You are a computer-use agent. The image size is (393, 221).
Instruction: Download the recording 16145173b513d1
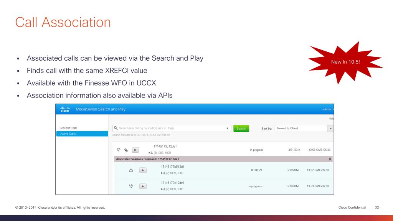131,170
